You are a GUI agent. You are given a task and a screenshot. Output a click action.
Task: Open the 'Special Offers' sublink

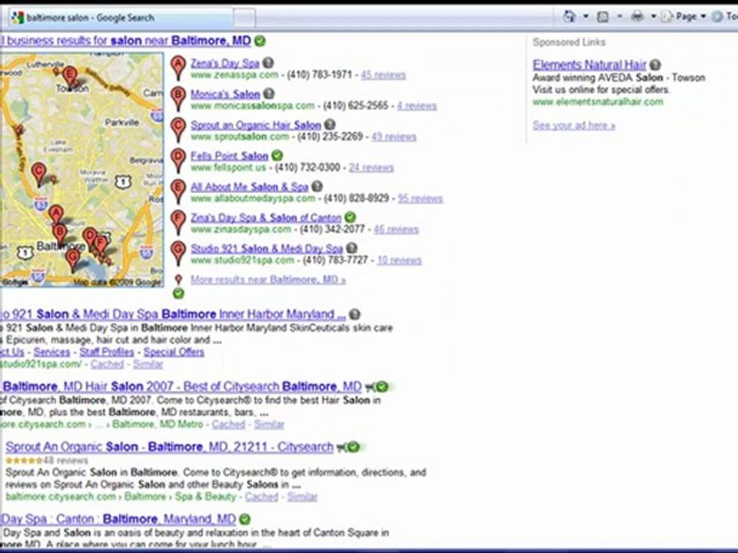(174, 353)
